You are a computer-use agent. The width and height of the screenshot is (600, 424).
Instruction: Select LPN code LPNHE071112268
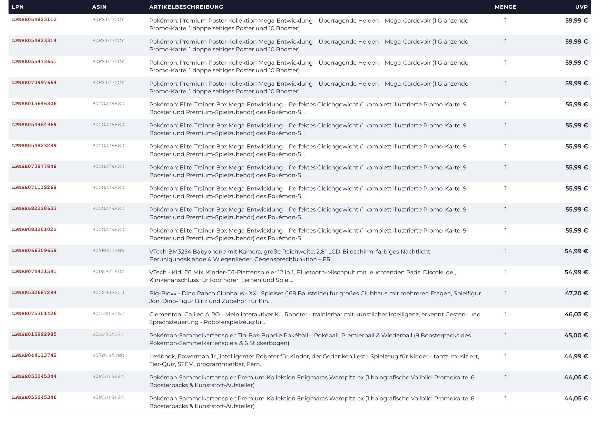(34, 187)
